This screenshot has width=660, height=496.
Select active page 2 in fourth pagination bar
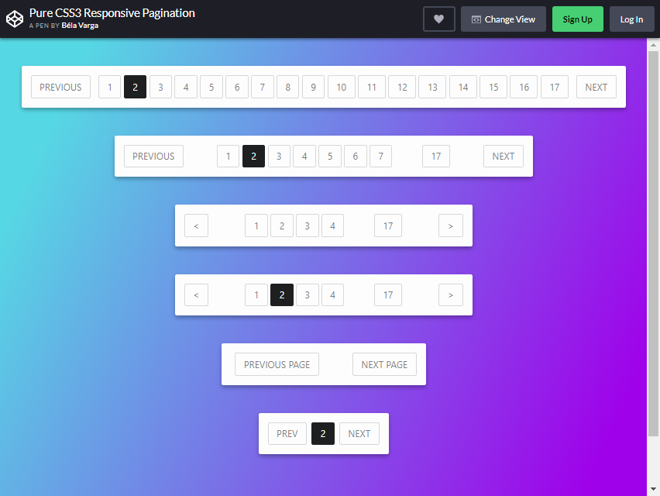(282, 294)
